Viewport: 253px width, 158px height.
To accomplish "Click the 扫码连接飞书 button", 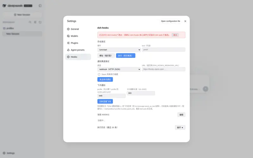I will point(105,101).
